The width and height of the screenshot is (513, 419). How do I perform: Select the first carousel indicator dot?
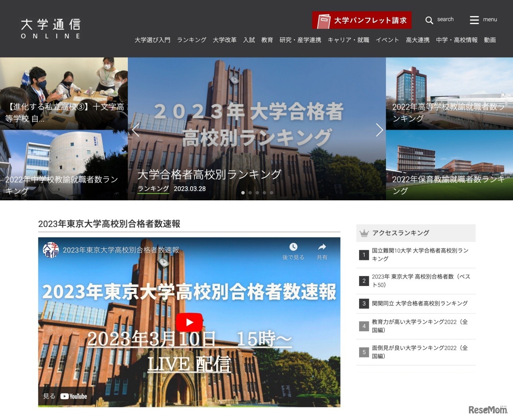[243, 192]
